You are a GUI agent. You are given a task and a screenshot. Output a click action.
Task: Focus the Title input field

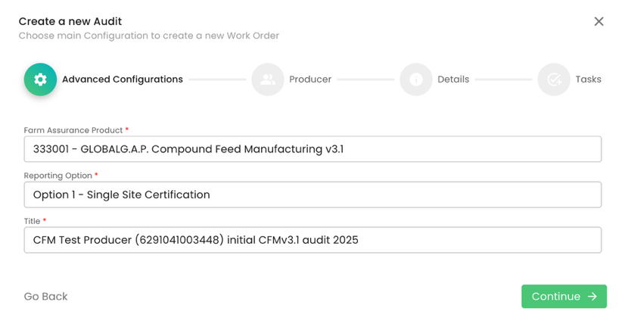tap(312, 240)
